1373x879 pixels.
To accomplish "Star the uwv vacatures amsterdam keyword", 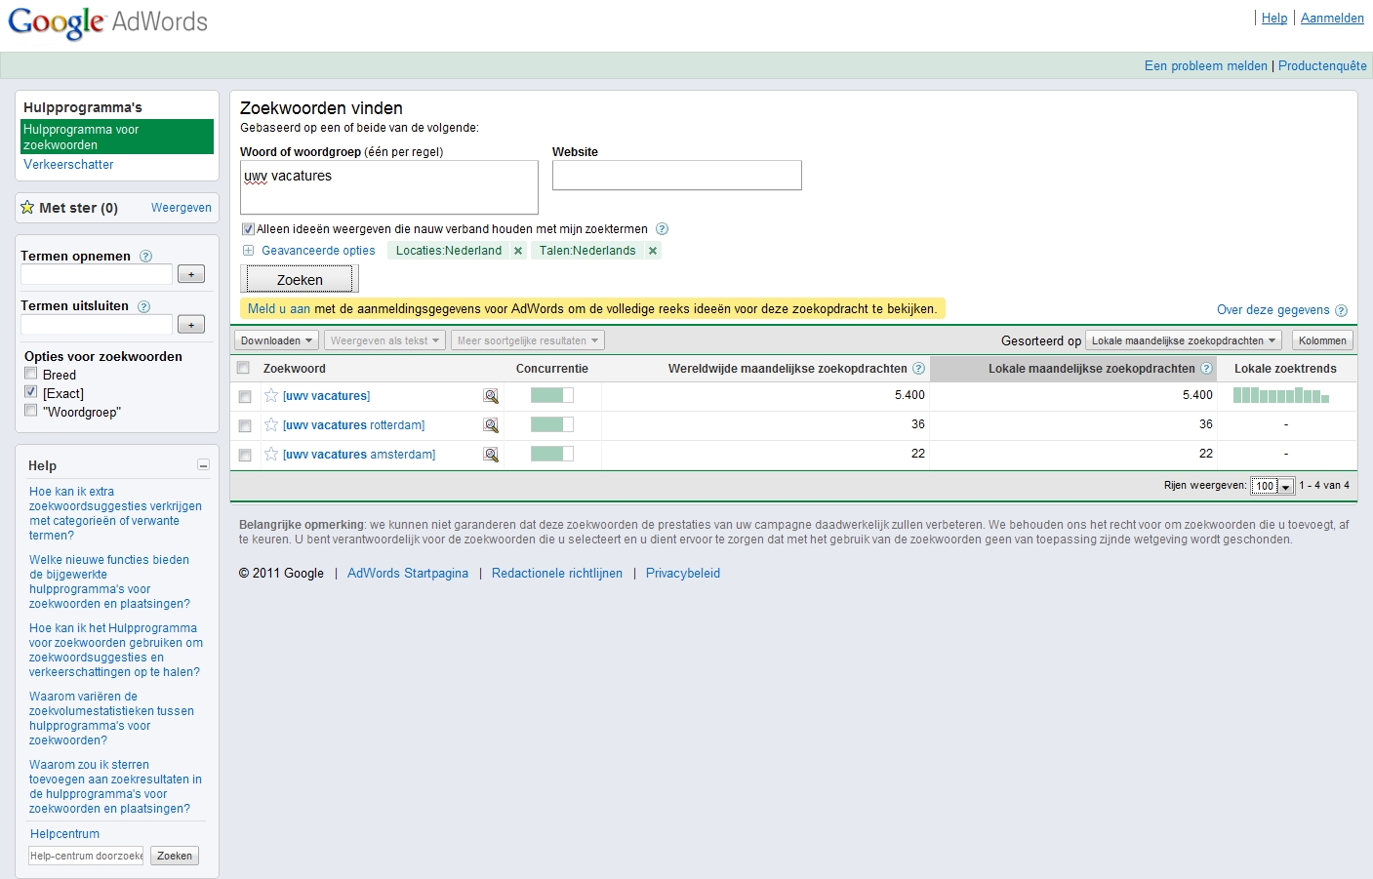I will pyautogui.click(x=271, y=454).
